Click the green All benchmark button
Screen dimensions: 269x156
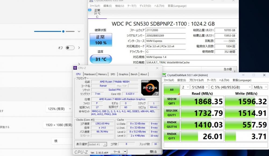[x=172, y=90]
